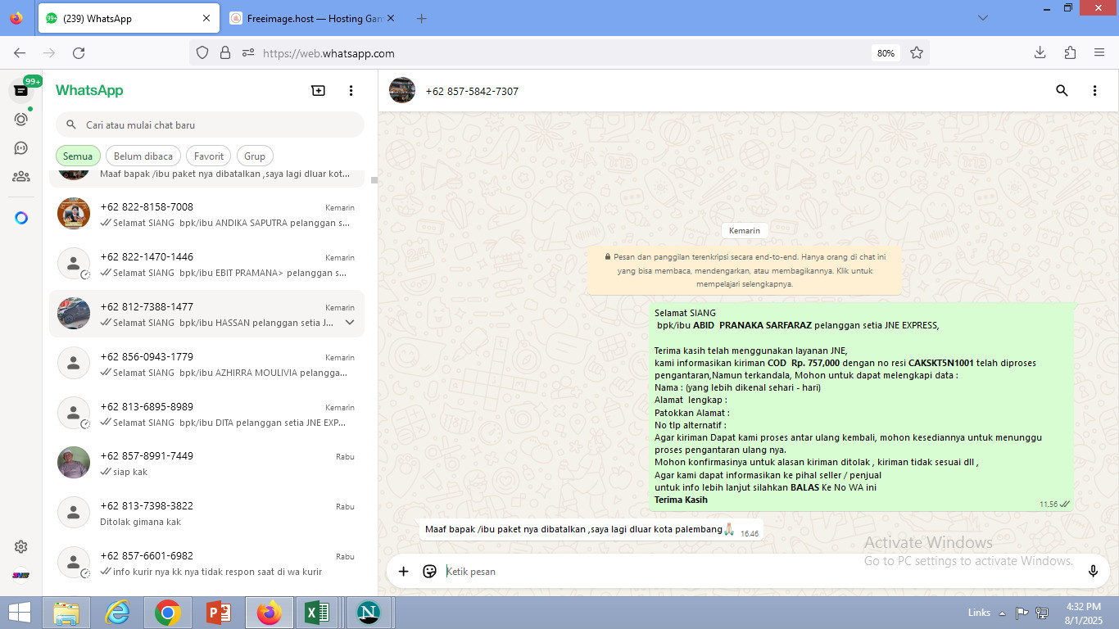Open chat with +62 857-6601-6982
The height and width of the screenshot is (629, 1119).
click(206, 563)
